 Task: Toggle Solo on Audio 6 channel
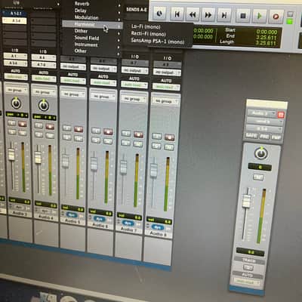[x=96, y=140]
